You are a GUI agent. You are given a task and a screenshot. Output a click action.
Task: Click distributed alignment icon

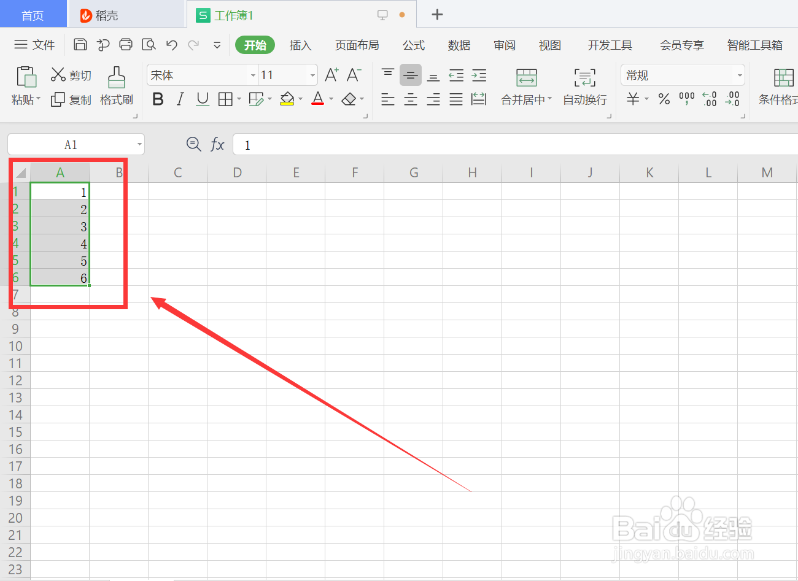pos(479,99)
